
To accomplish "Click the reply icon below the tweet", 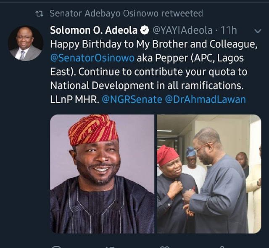I will point(57,246).
